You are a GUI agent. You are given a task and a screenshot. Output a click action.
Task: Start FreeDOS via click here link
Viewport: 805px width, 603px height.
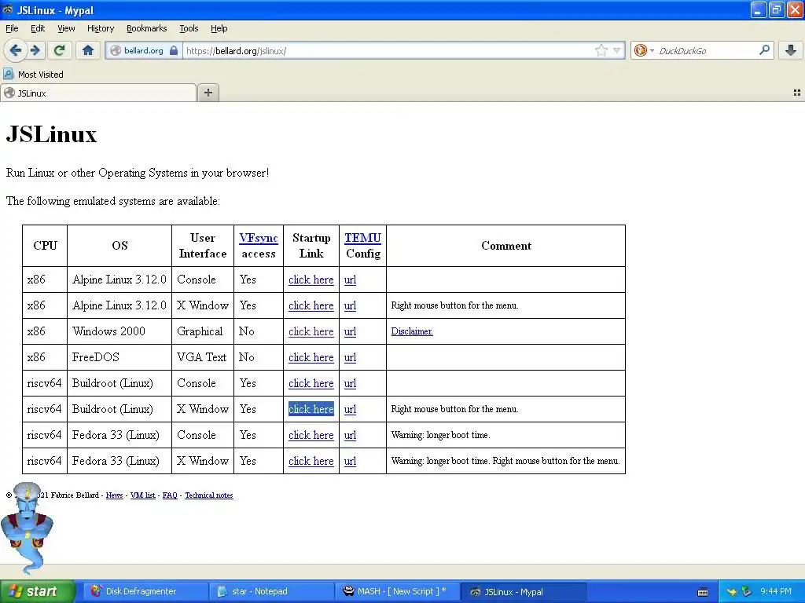tap(311, 357)
